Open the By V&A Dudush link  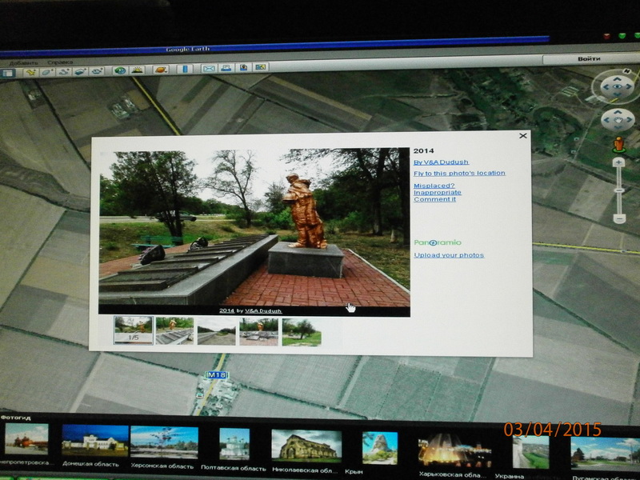point(441,162)
